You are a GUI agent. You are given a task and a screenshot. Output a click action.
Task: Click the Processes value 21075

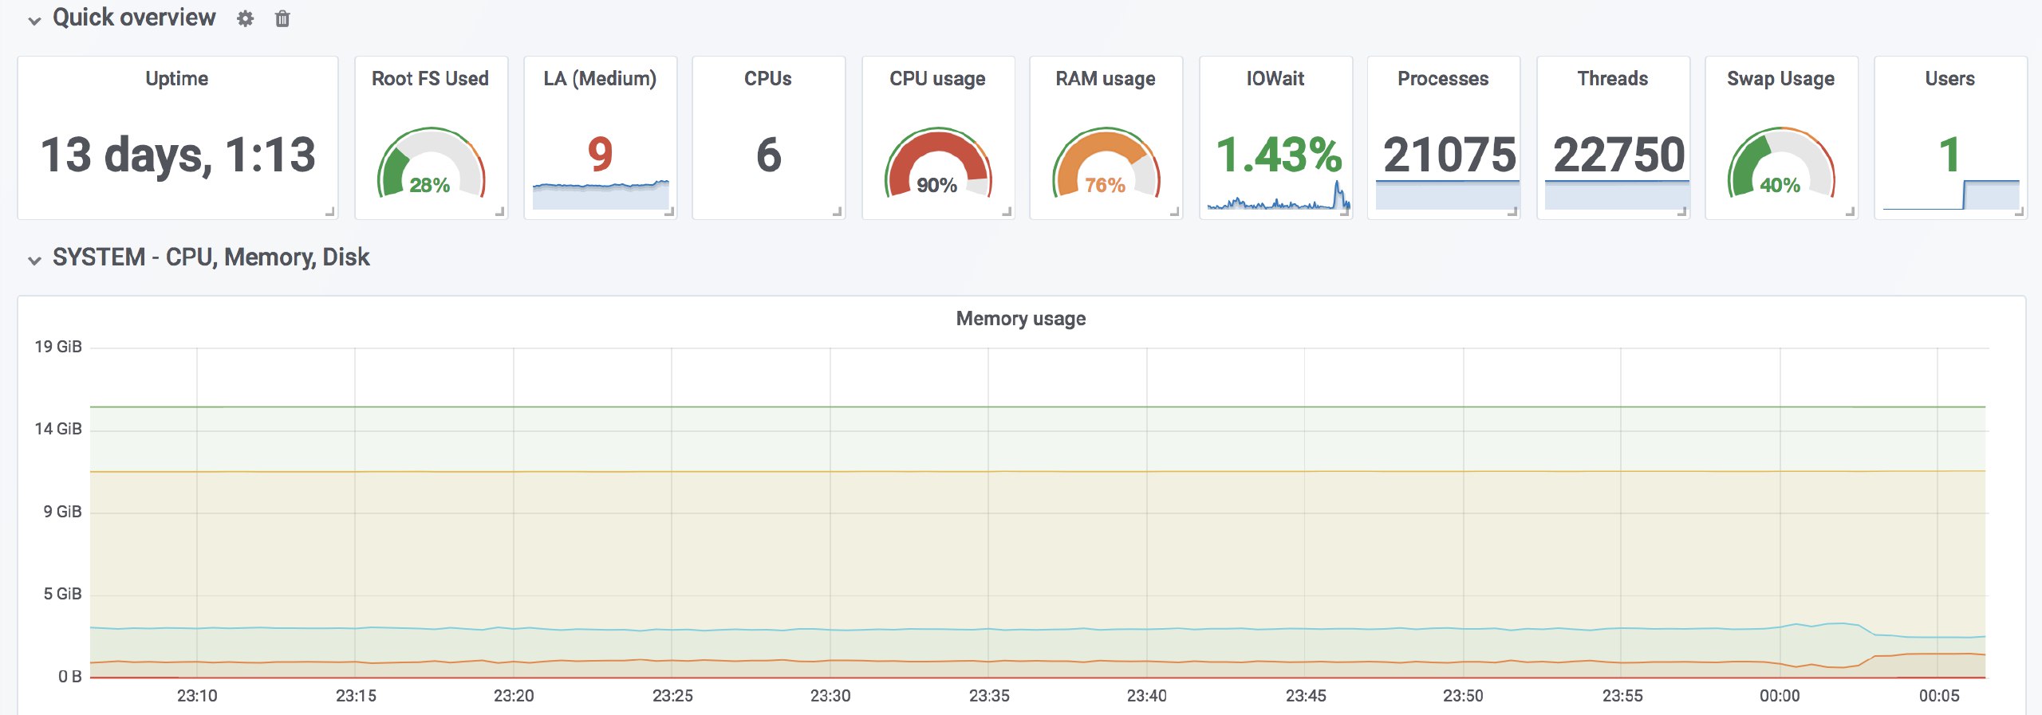point(1449,155)
